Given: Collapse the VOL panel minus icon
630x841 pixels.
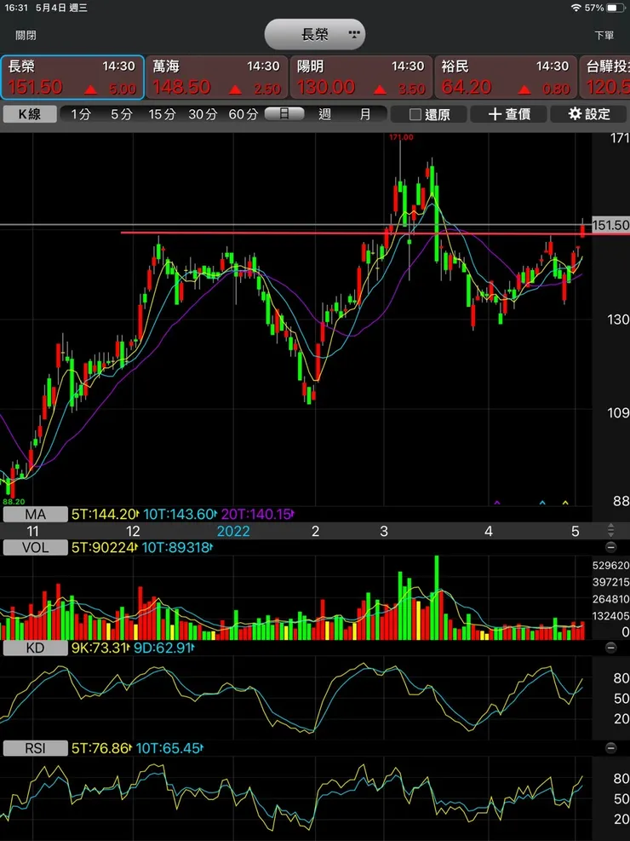Looking at the screenshot, I should tap(610, 548).
